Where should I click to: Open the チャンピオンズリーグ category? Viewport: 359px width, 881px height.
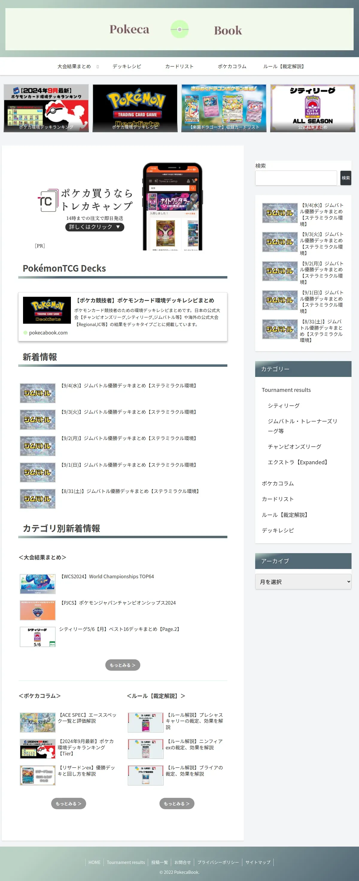coord(294,447)
